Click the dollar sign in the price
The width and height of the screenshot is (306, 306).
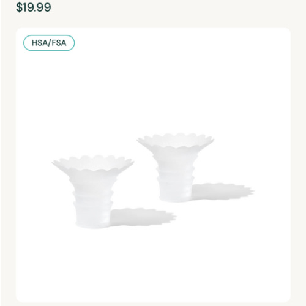pyautogui.click(x=19, y=7)
